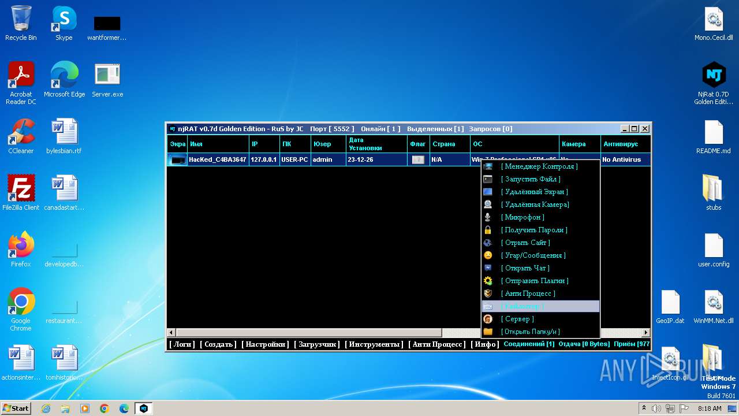Click the victim screen thumbnail in the row
The image size is (739, 416).
pyautogui.click(x=177, y=159)
